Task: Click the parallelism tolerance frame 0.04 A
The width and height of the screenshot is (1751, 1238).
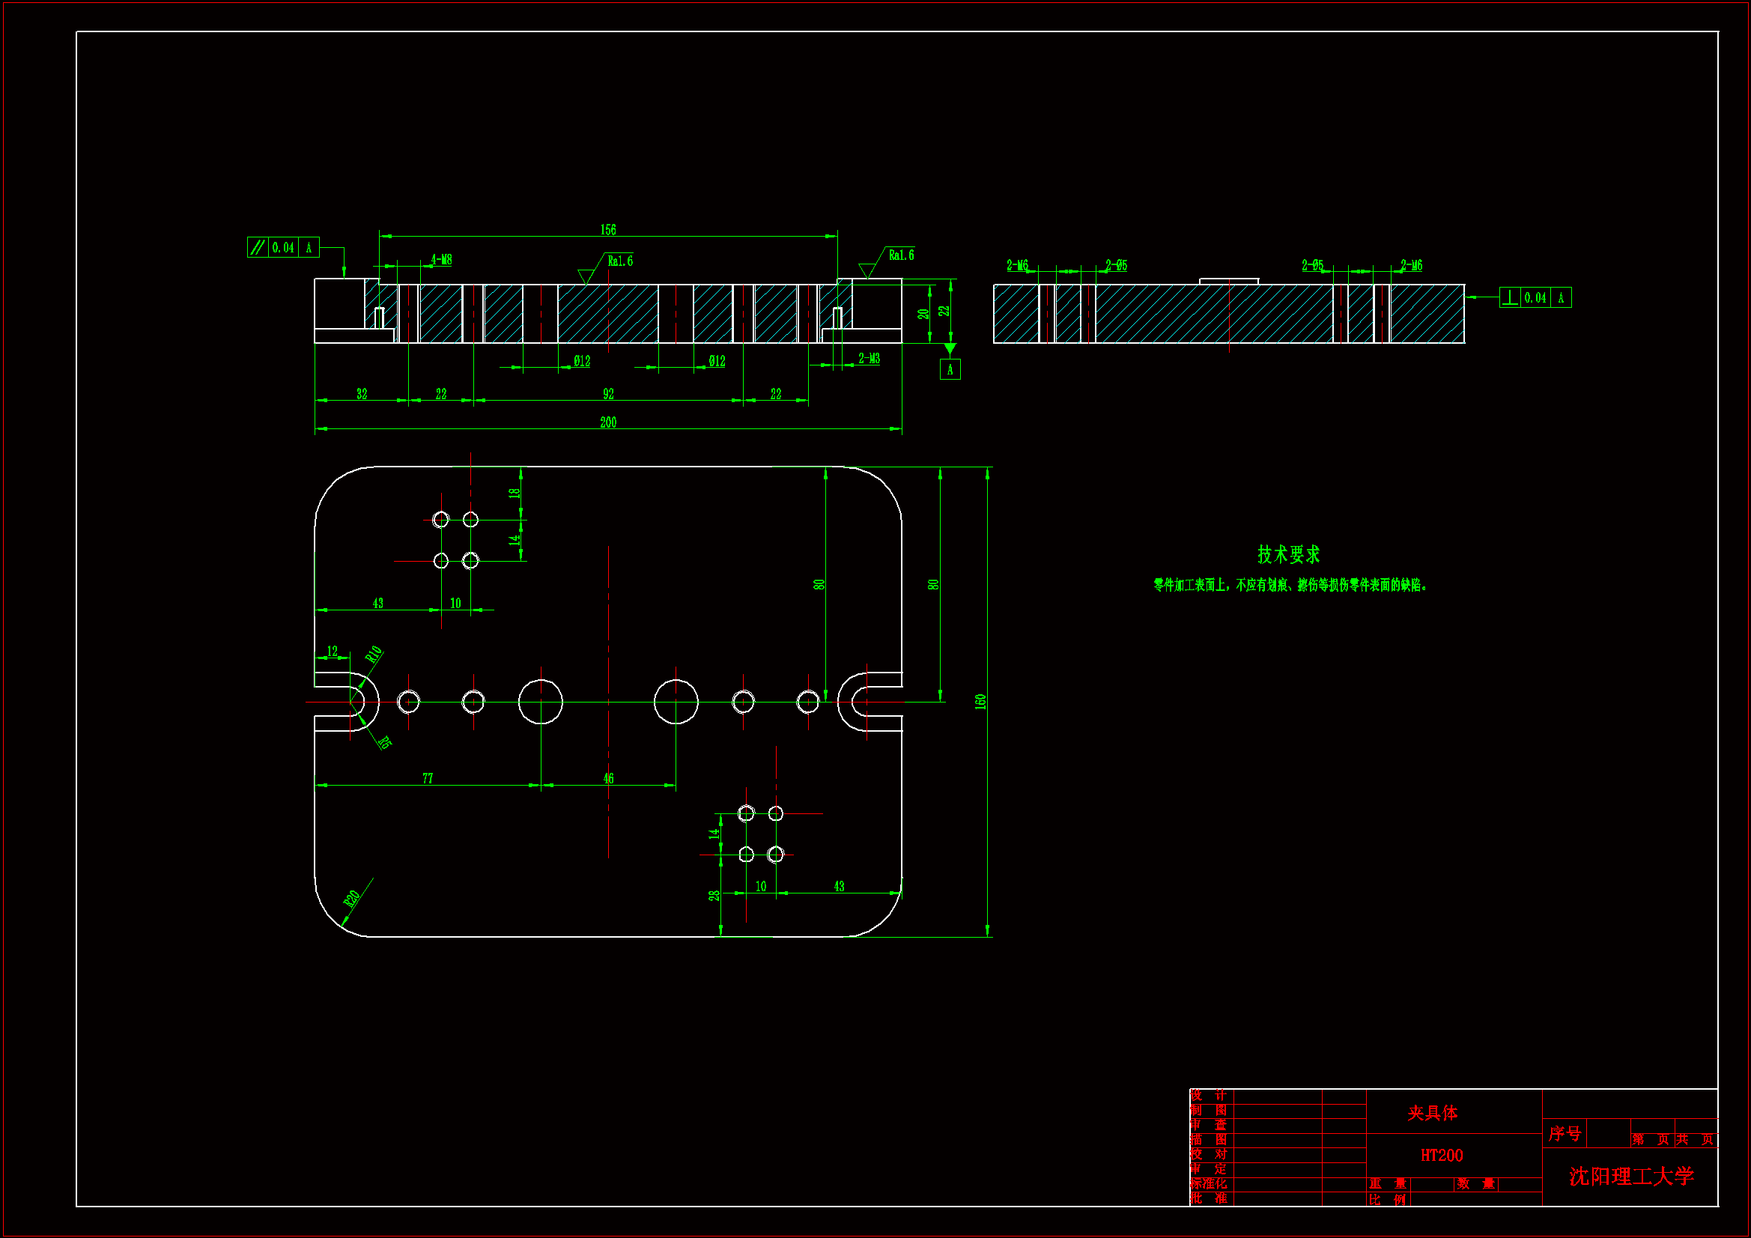Action: point(283,247)
